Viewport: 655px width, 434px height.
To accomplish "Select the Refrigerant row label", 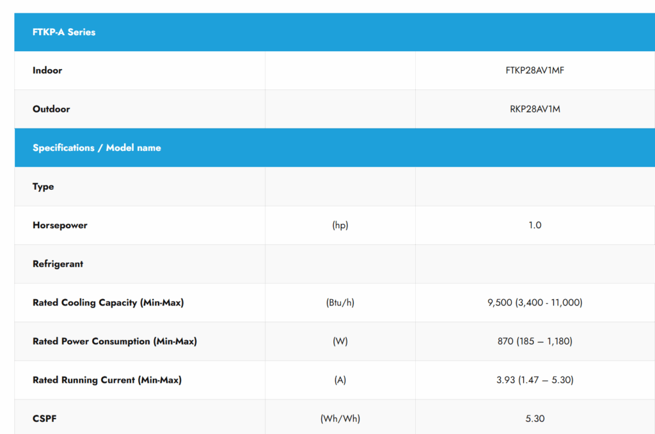I will 58,264.
